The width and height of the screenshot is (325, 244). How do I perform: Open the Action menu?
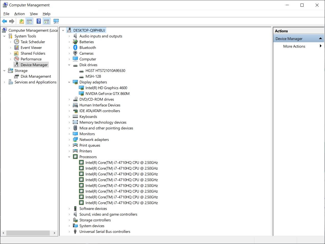(x=19, y=14)
